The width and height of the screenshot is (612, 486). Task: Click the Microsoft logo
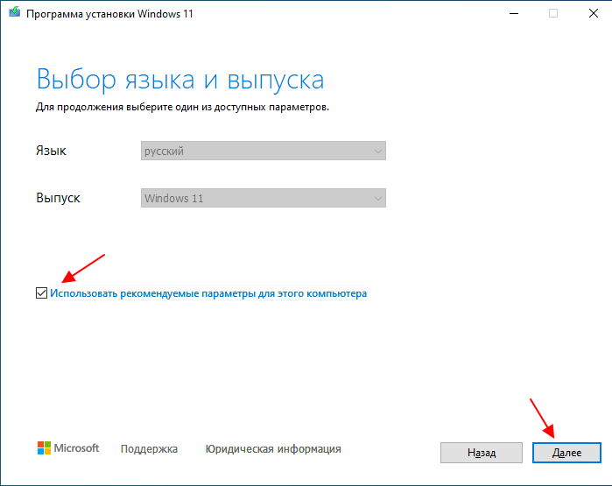pos(68,448)
